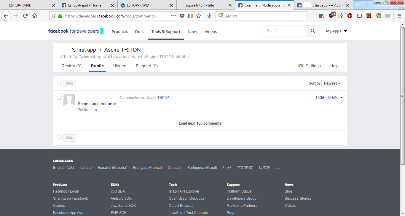Open uBlock Origin showing 54 blocked

coord(331,15)
